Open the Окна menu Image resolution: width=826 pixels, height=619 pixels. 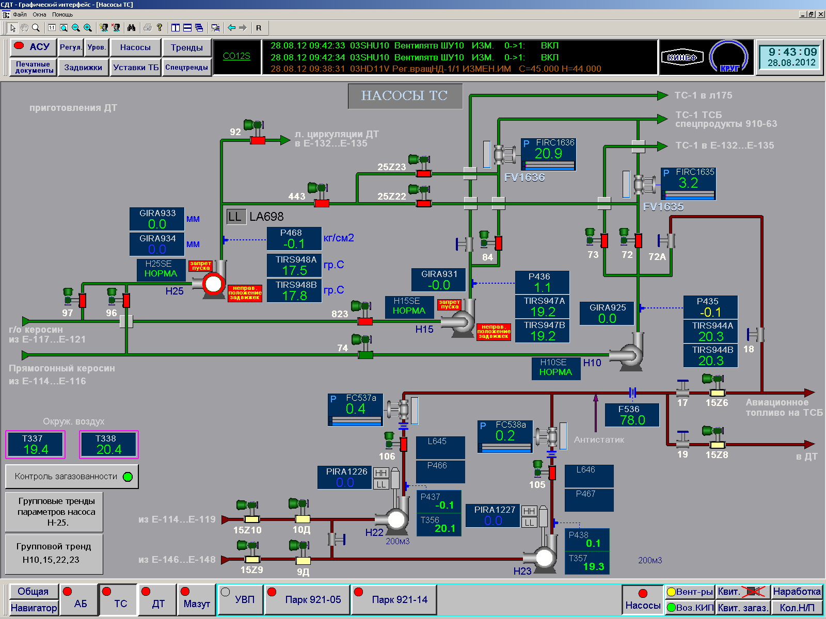39,14
